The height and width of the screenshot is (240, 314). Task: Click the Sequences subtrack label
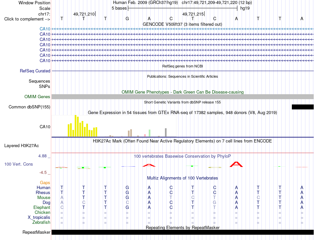39,81
